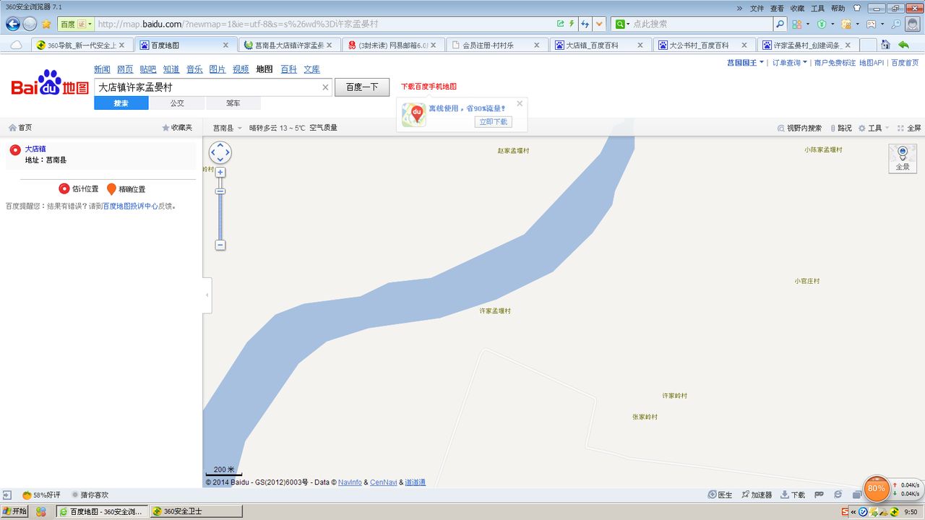Toggle 全屏 fullscreen map view
The width and height of the screenshot is (925, 520).
click(909, 128)
